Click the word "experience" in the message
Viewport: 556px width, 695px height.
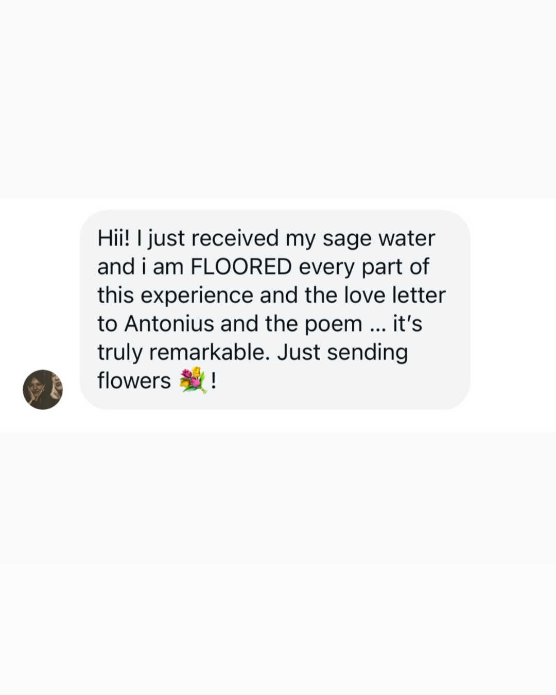197,296
